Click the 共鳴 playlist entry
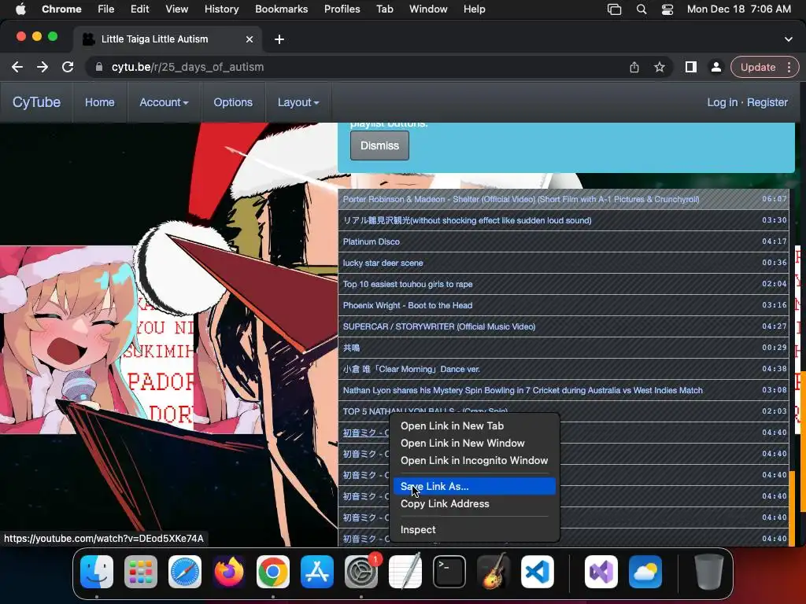This screenshot has width=806, height=604. click(564, 348)
